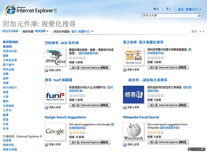Select 地圖 category in sidebar

6,74
